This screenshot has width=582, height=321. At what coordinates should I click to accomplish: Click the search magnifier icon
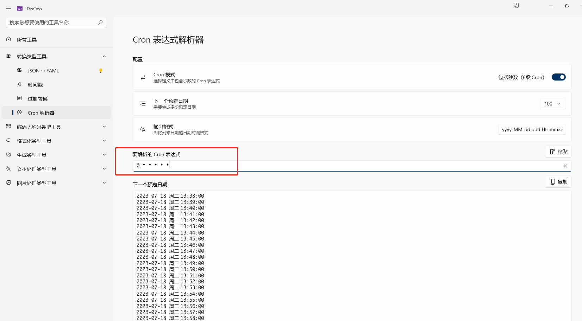point(100,23)
